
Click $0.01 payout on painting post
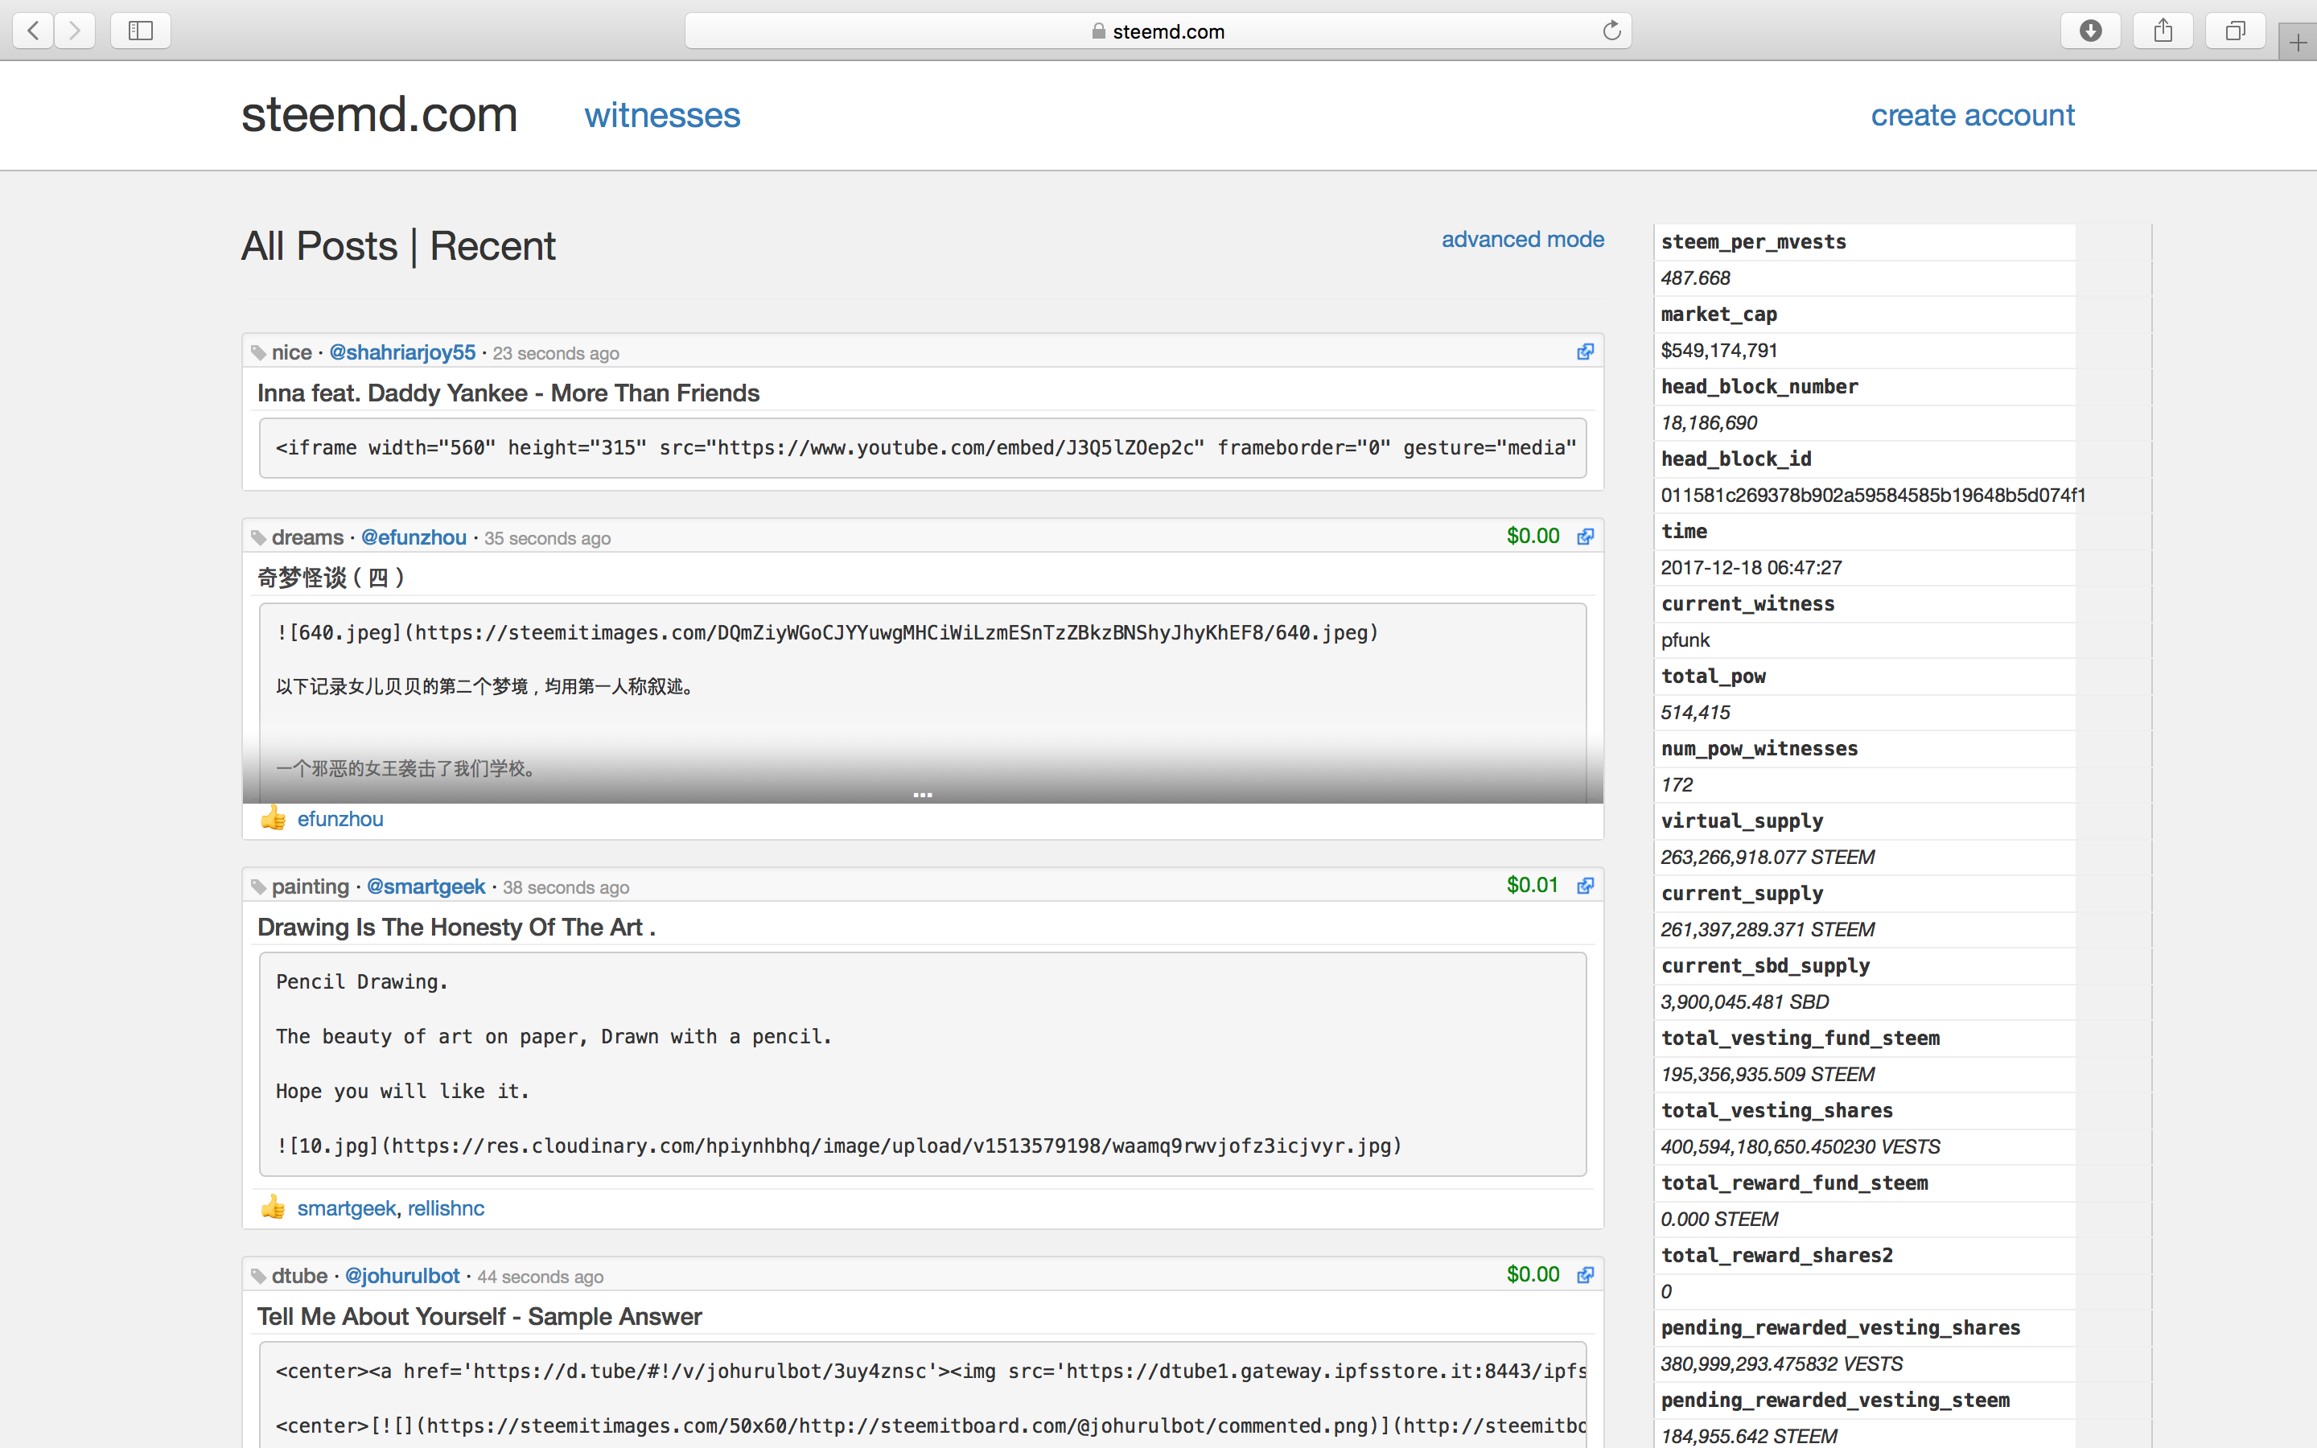pyautogui.click(x=1533, y=885)
